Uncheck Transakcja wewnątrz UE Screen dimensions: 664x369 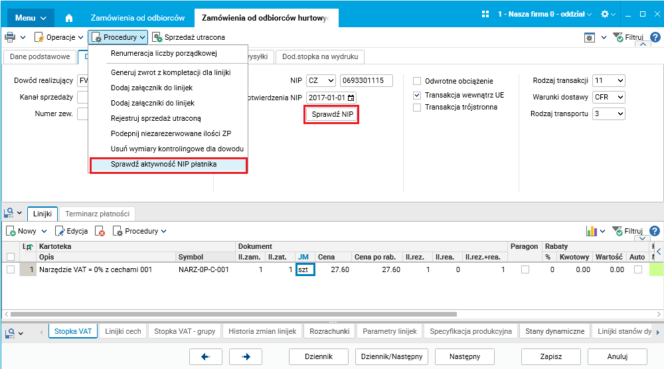point(417,95)
